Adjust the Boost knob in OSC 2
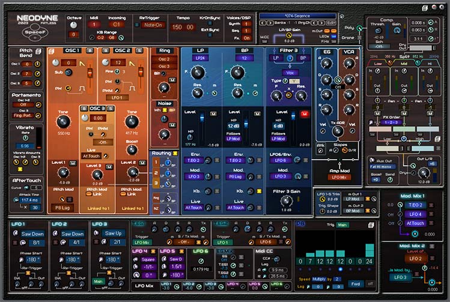The height and width of the screenshot is (302, 450). (132, 149)
